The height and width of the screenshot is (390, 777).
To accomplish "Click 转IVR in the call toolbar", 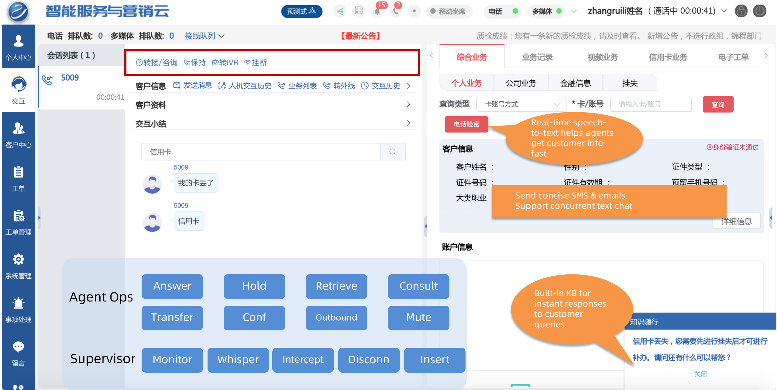I will 225,62.
